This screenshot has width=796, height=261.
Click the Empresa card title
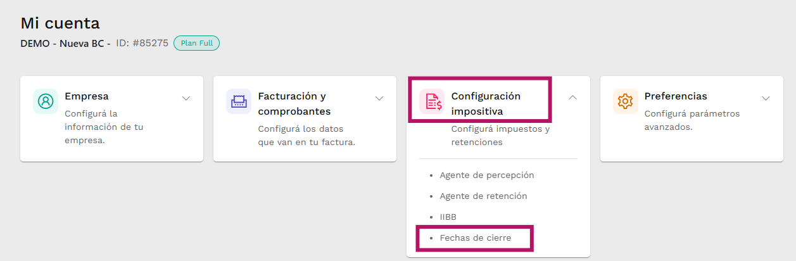pos(87,96)
